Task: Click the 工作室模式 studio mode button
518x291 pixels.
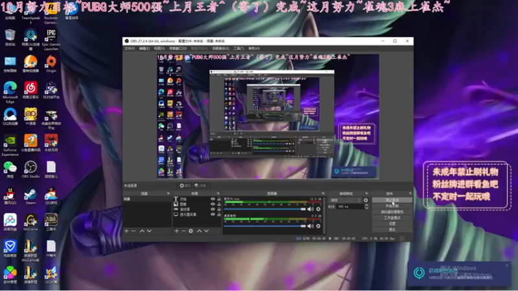Action: 392,218
